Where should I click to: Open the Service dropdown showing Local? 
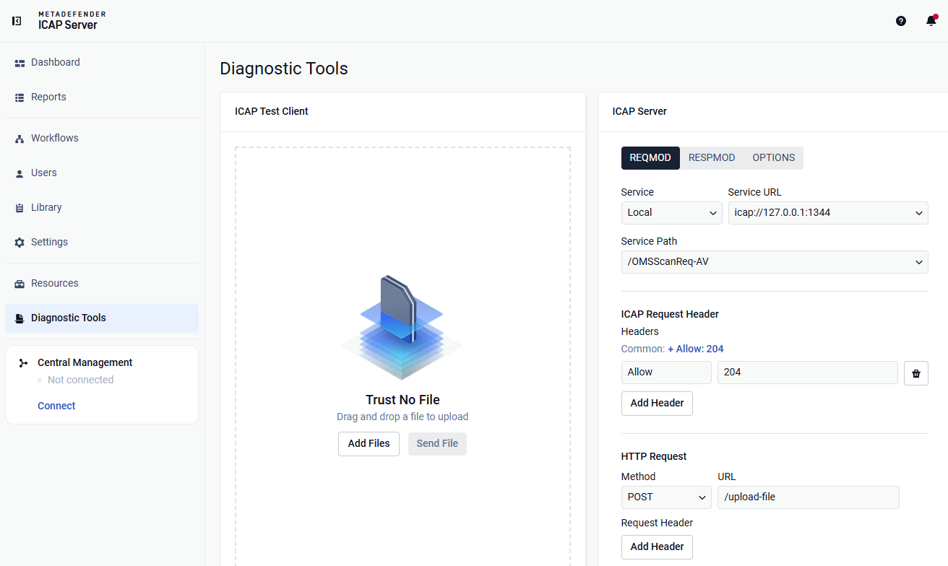(x=671, y=213)
